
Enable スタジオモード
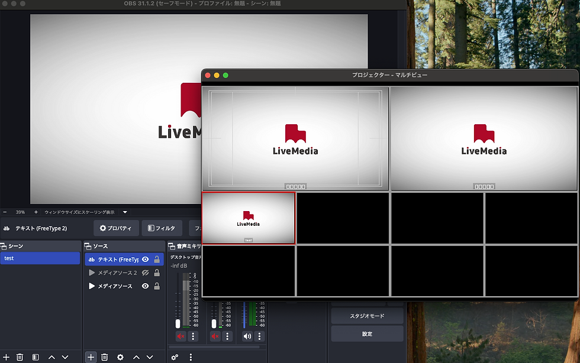pyautogui.click(x=368, y=316)
